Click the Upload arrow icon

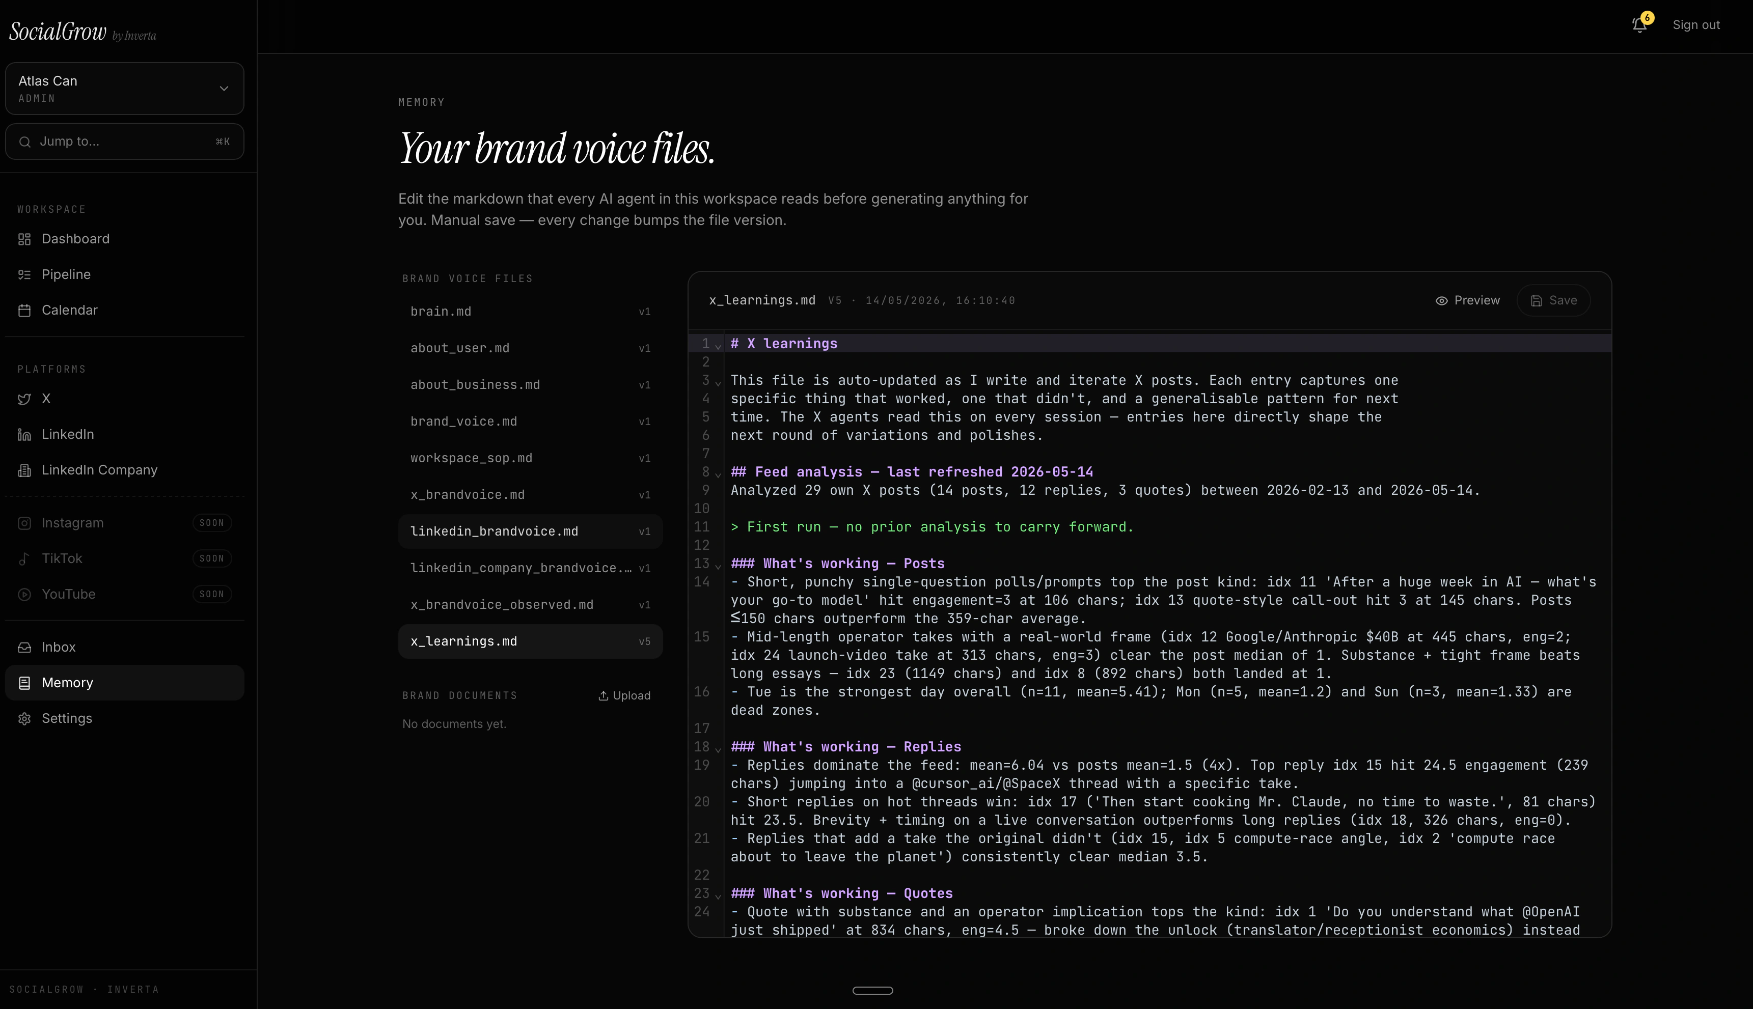[x=603, y=696]
